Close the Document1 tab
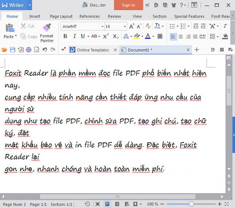 point(188,50)
